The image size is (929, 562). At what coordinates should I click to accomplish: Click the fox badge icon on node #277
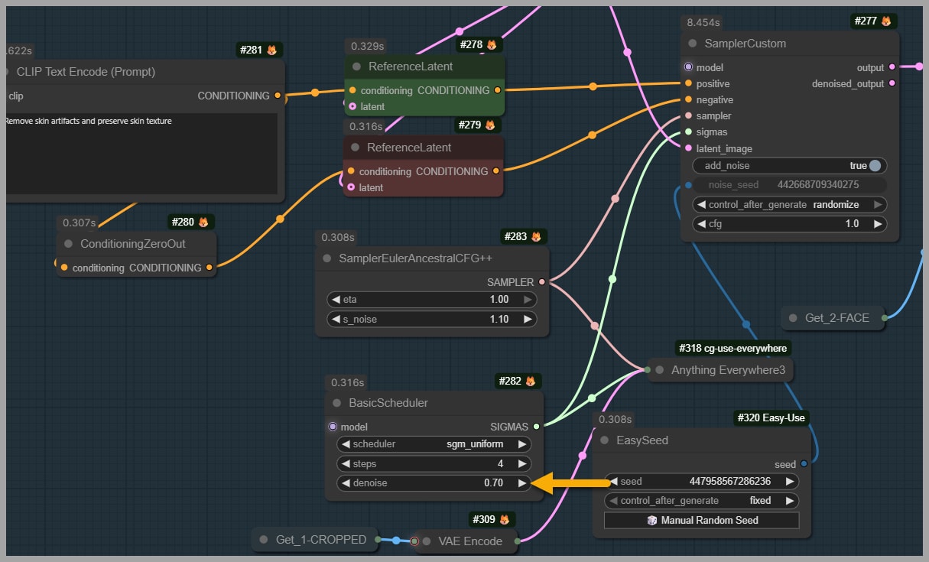886,21
